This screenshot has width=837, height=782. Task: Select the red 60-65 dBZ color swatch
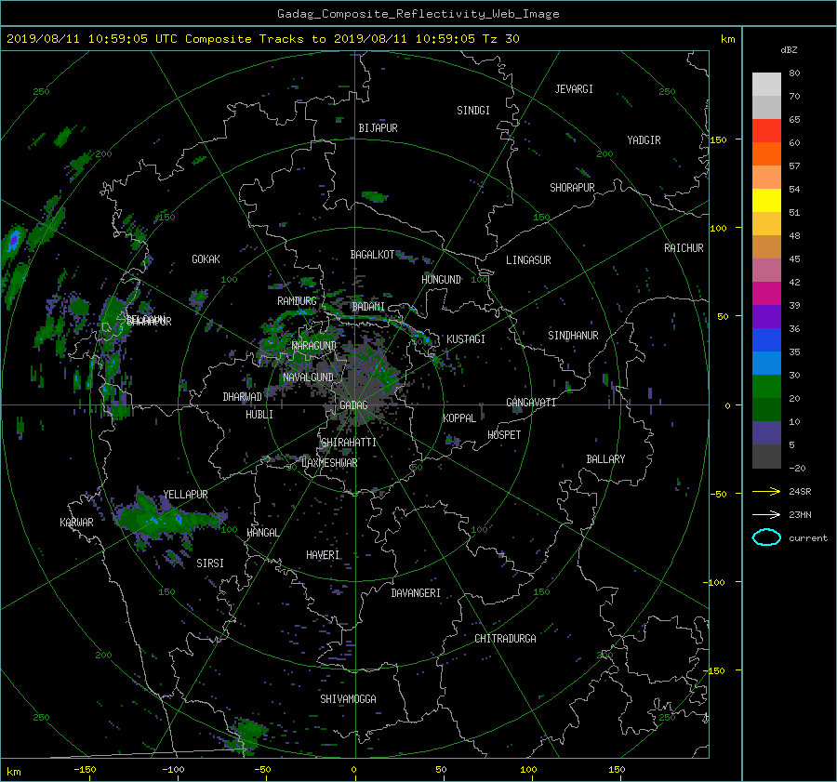[766, 131]
